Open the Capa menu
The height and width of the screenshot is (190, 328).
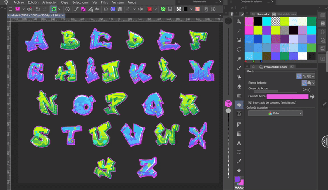coord(65,2)
